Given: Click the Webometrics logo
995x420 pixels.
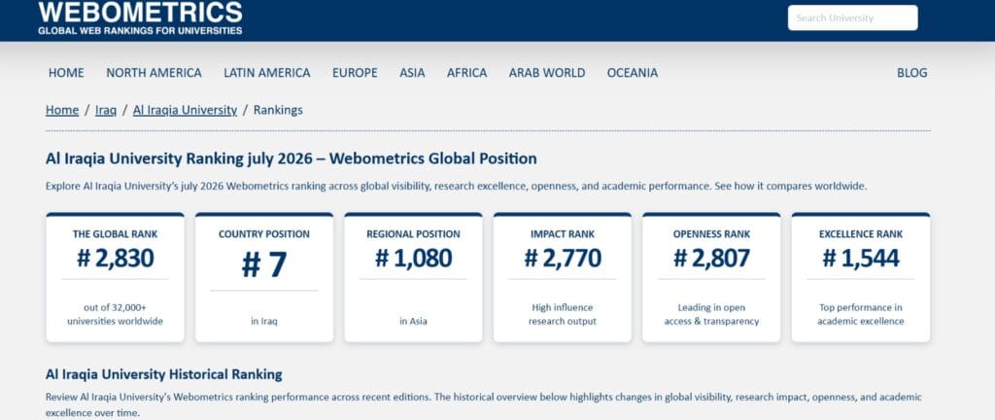Looking at the screenshot, I should pyautogui.click(x=140, y=17).
